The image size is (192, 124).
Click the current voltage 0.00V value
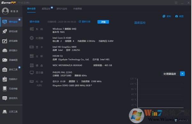[x=106, y=41]
